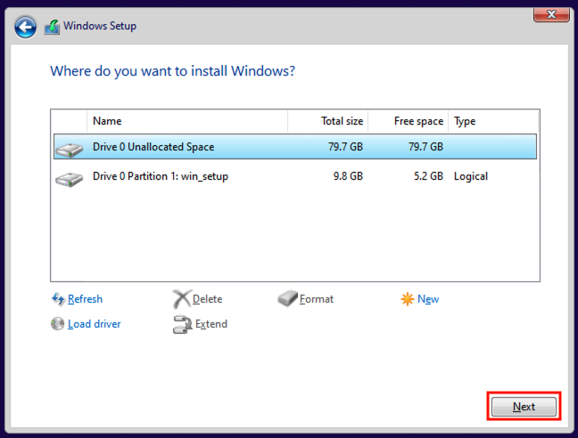The width and height of the screenshot is (578, 438).
Task: Click the Format eraser icon
Action: point(287,298)
